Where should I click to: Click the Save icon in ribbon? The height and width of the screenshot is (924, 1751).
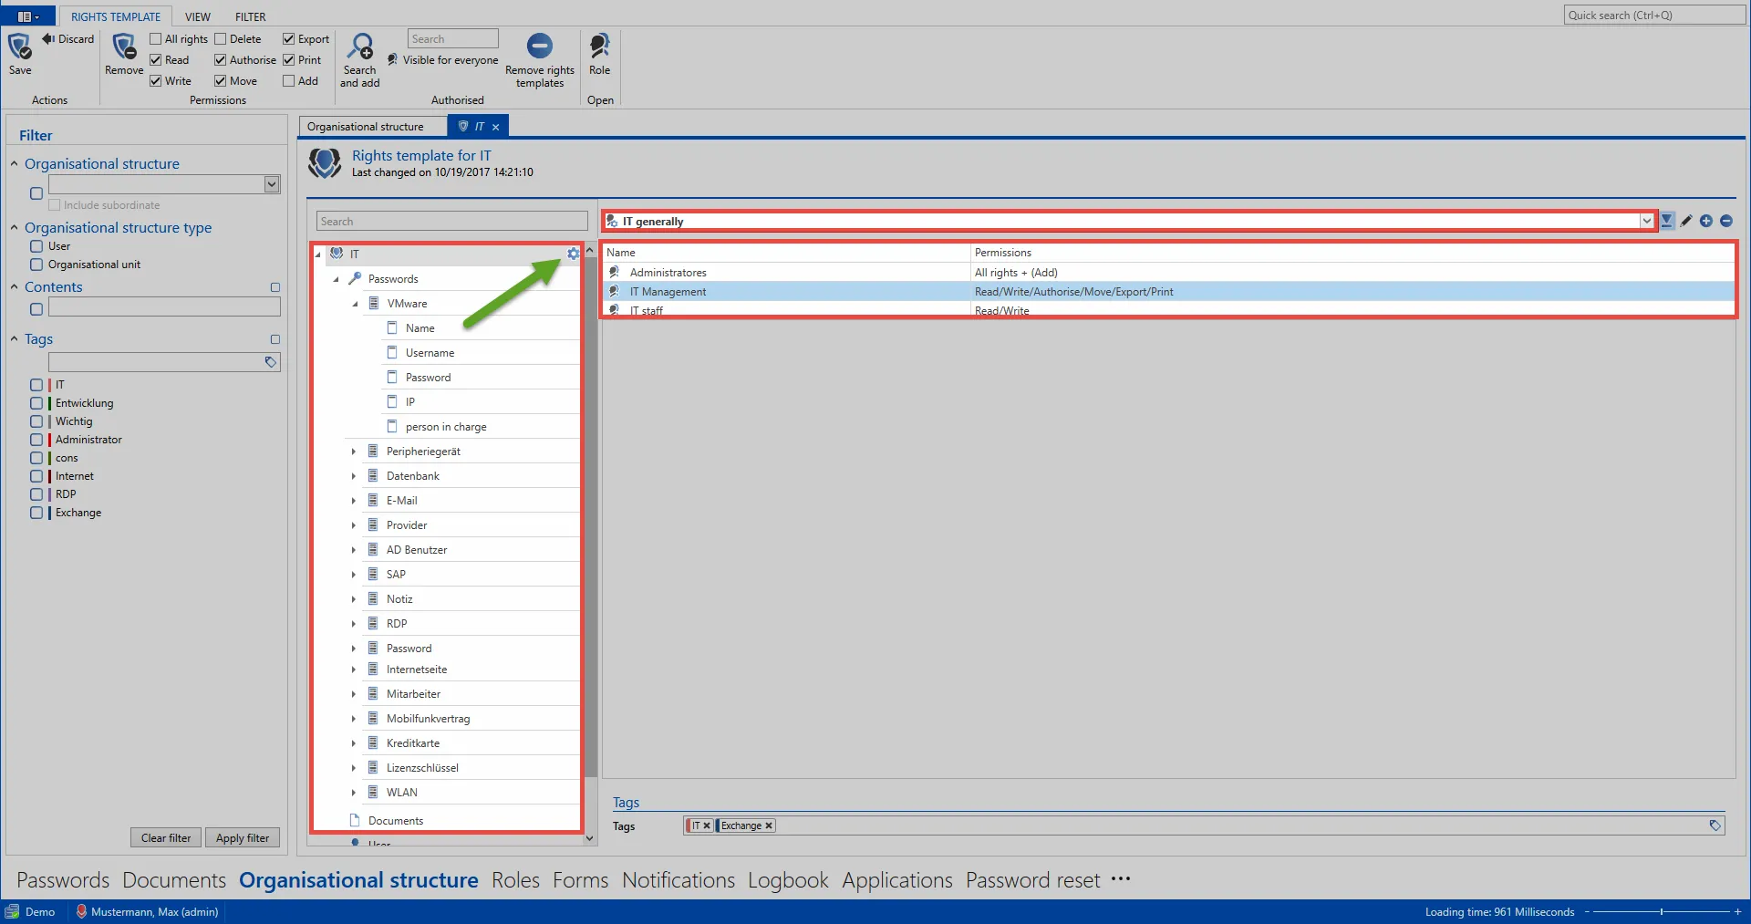point(20,47)
